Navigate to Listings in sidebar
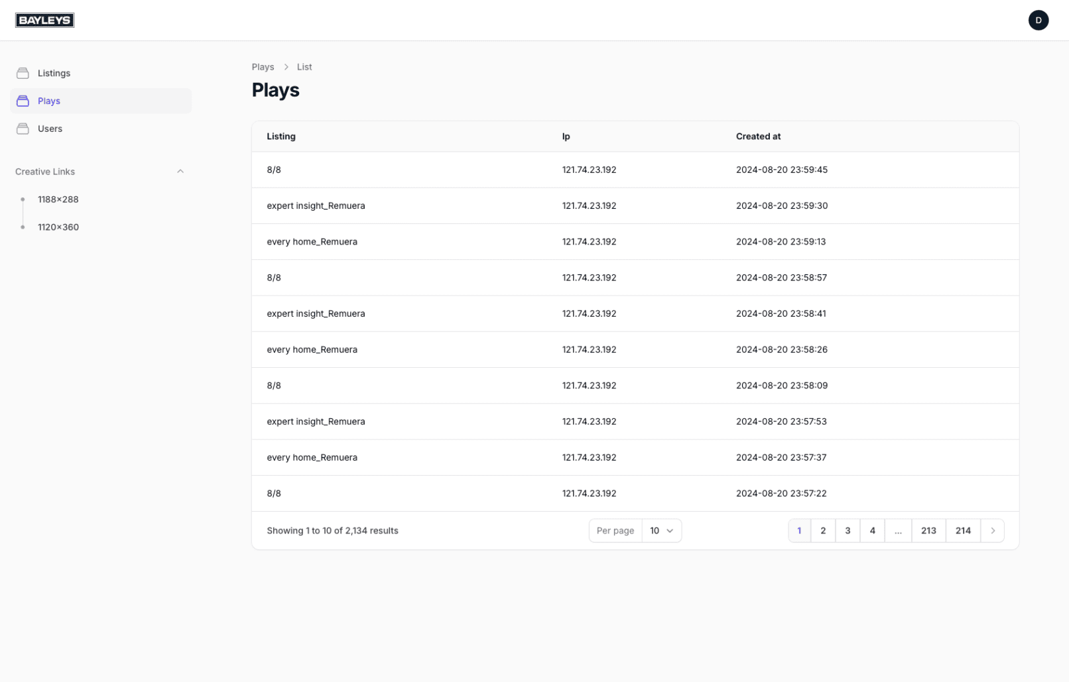The height and width of the screenshot is (682, 1069). [54, 74]
